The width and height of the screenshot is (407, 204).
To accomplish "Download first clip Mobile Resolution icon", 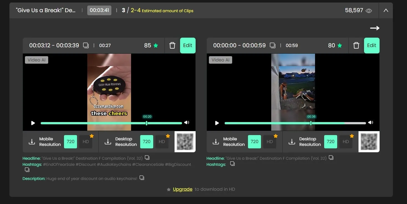I will click(x=32, y=142).
